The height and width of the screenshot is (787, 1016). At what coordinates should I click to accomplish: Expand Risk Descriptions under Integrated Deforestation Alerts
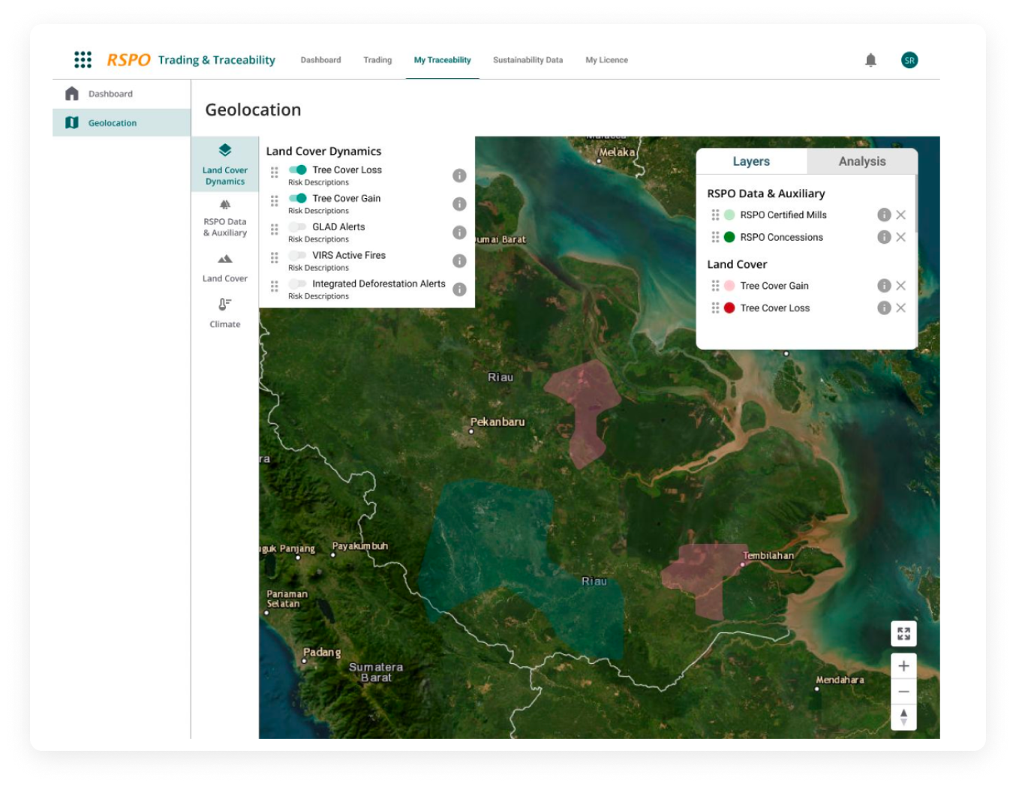pyautogui.click(x=318, y=296)
